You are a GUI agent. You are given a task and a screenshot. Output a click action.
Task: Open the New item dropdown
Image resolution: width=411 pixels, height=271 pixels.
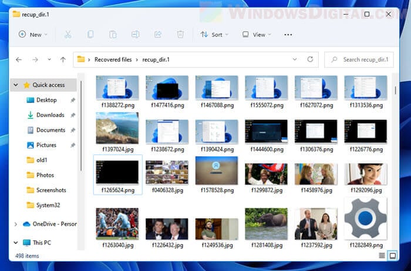33,34
